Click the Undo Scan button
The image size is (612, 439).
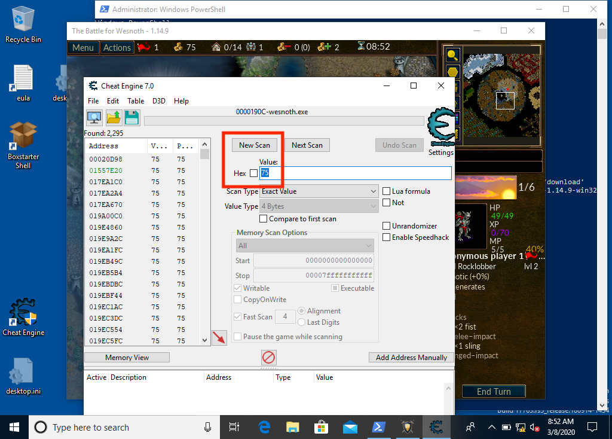click(399, 145)
